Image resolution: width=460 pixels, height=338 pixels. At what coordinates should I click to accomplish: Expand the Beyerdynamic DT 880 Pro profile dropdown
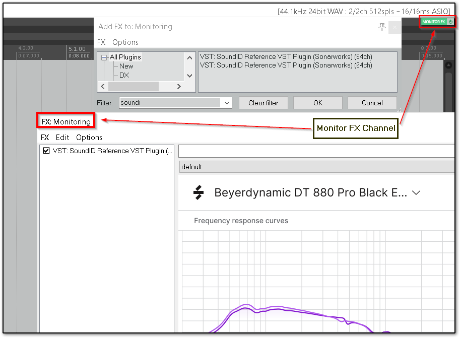416,193
